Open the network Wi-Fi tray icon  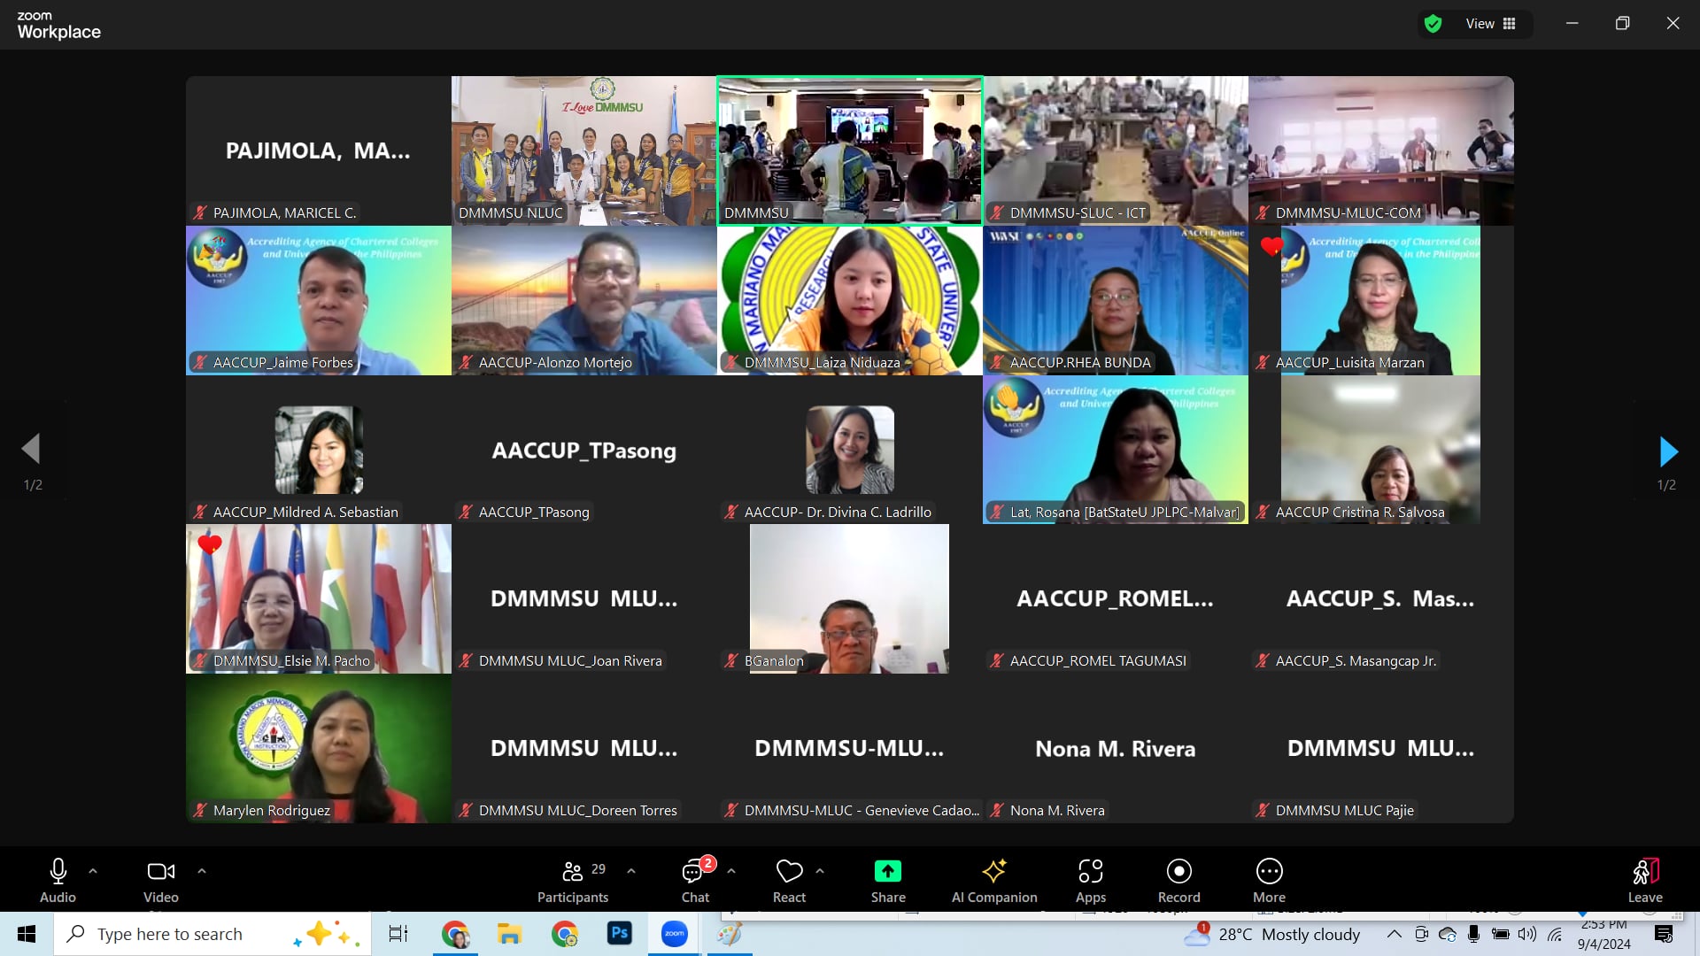[x=1555, y=934]
